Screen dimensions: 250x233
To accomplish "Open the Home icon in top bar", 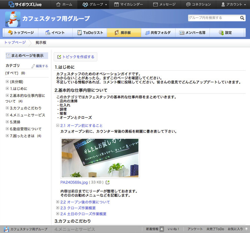I will (x=58, y=5).
